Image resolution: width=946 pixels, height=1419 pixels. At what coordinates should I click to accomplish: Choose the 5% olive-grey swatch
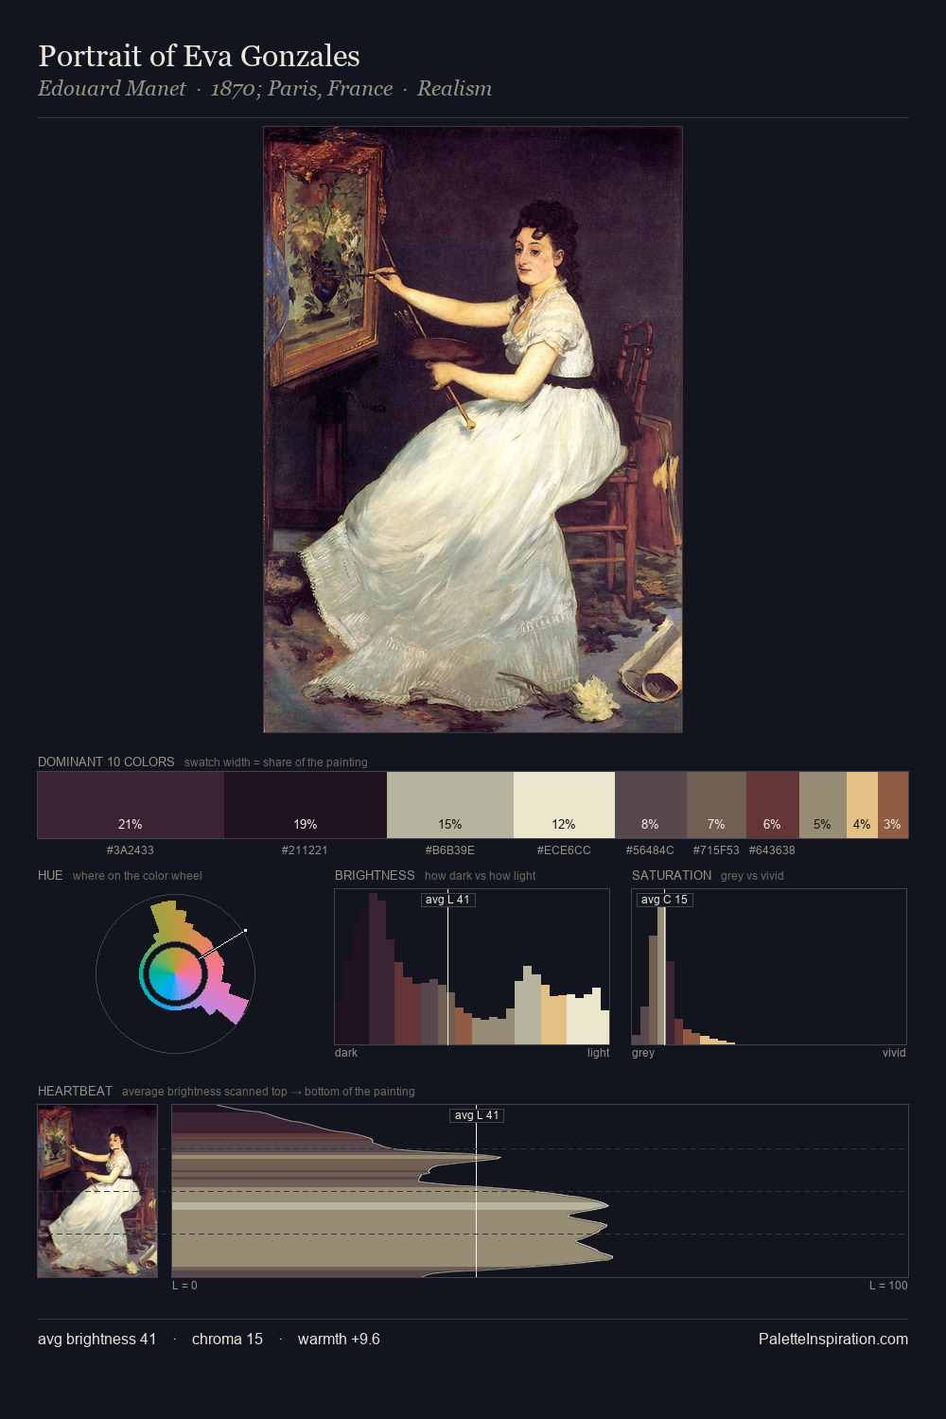point(822,805)
